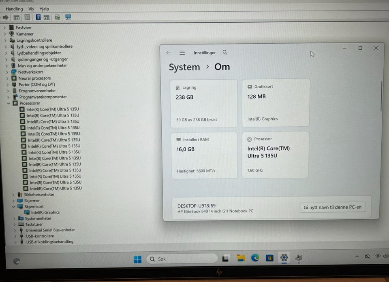Click the Settings gear taskbar icon
This screenshot has width=389, height=282.
tap(284, 258)
